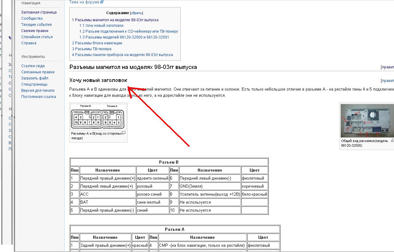Open Заглавная страница in the navigation sidebar
Screen dimensions: 394x252
point(39,12)
